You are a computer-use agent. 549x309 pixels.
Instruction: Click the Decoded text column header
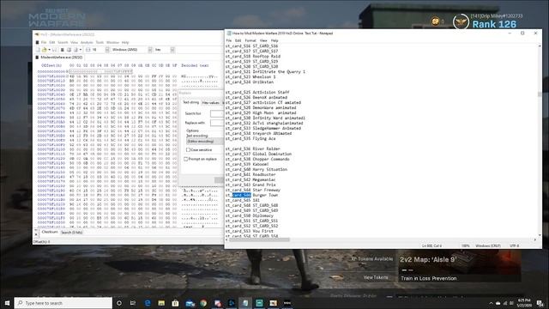[x=195, y=65]
